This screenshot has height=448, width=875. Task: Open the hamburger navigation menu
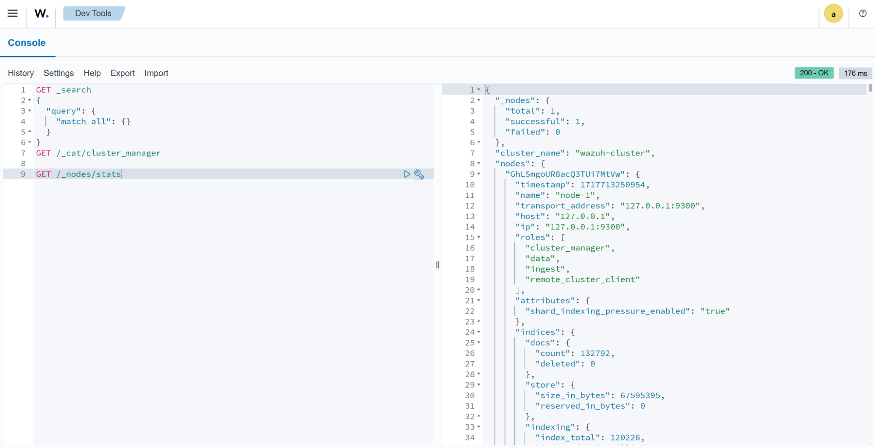[12, 13]
